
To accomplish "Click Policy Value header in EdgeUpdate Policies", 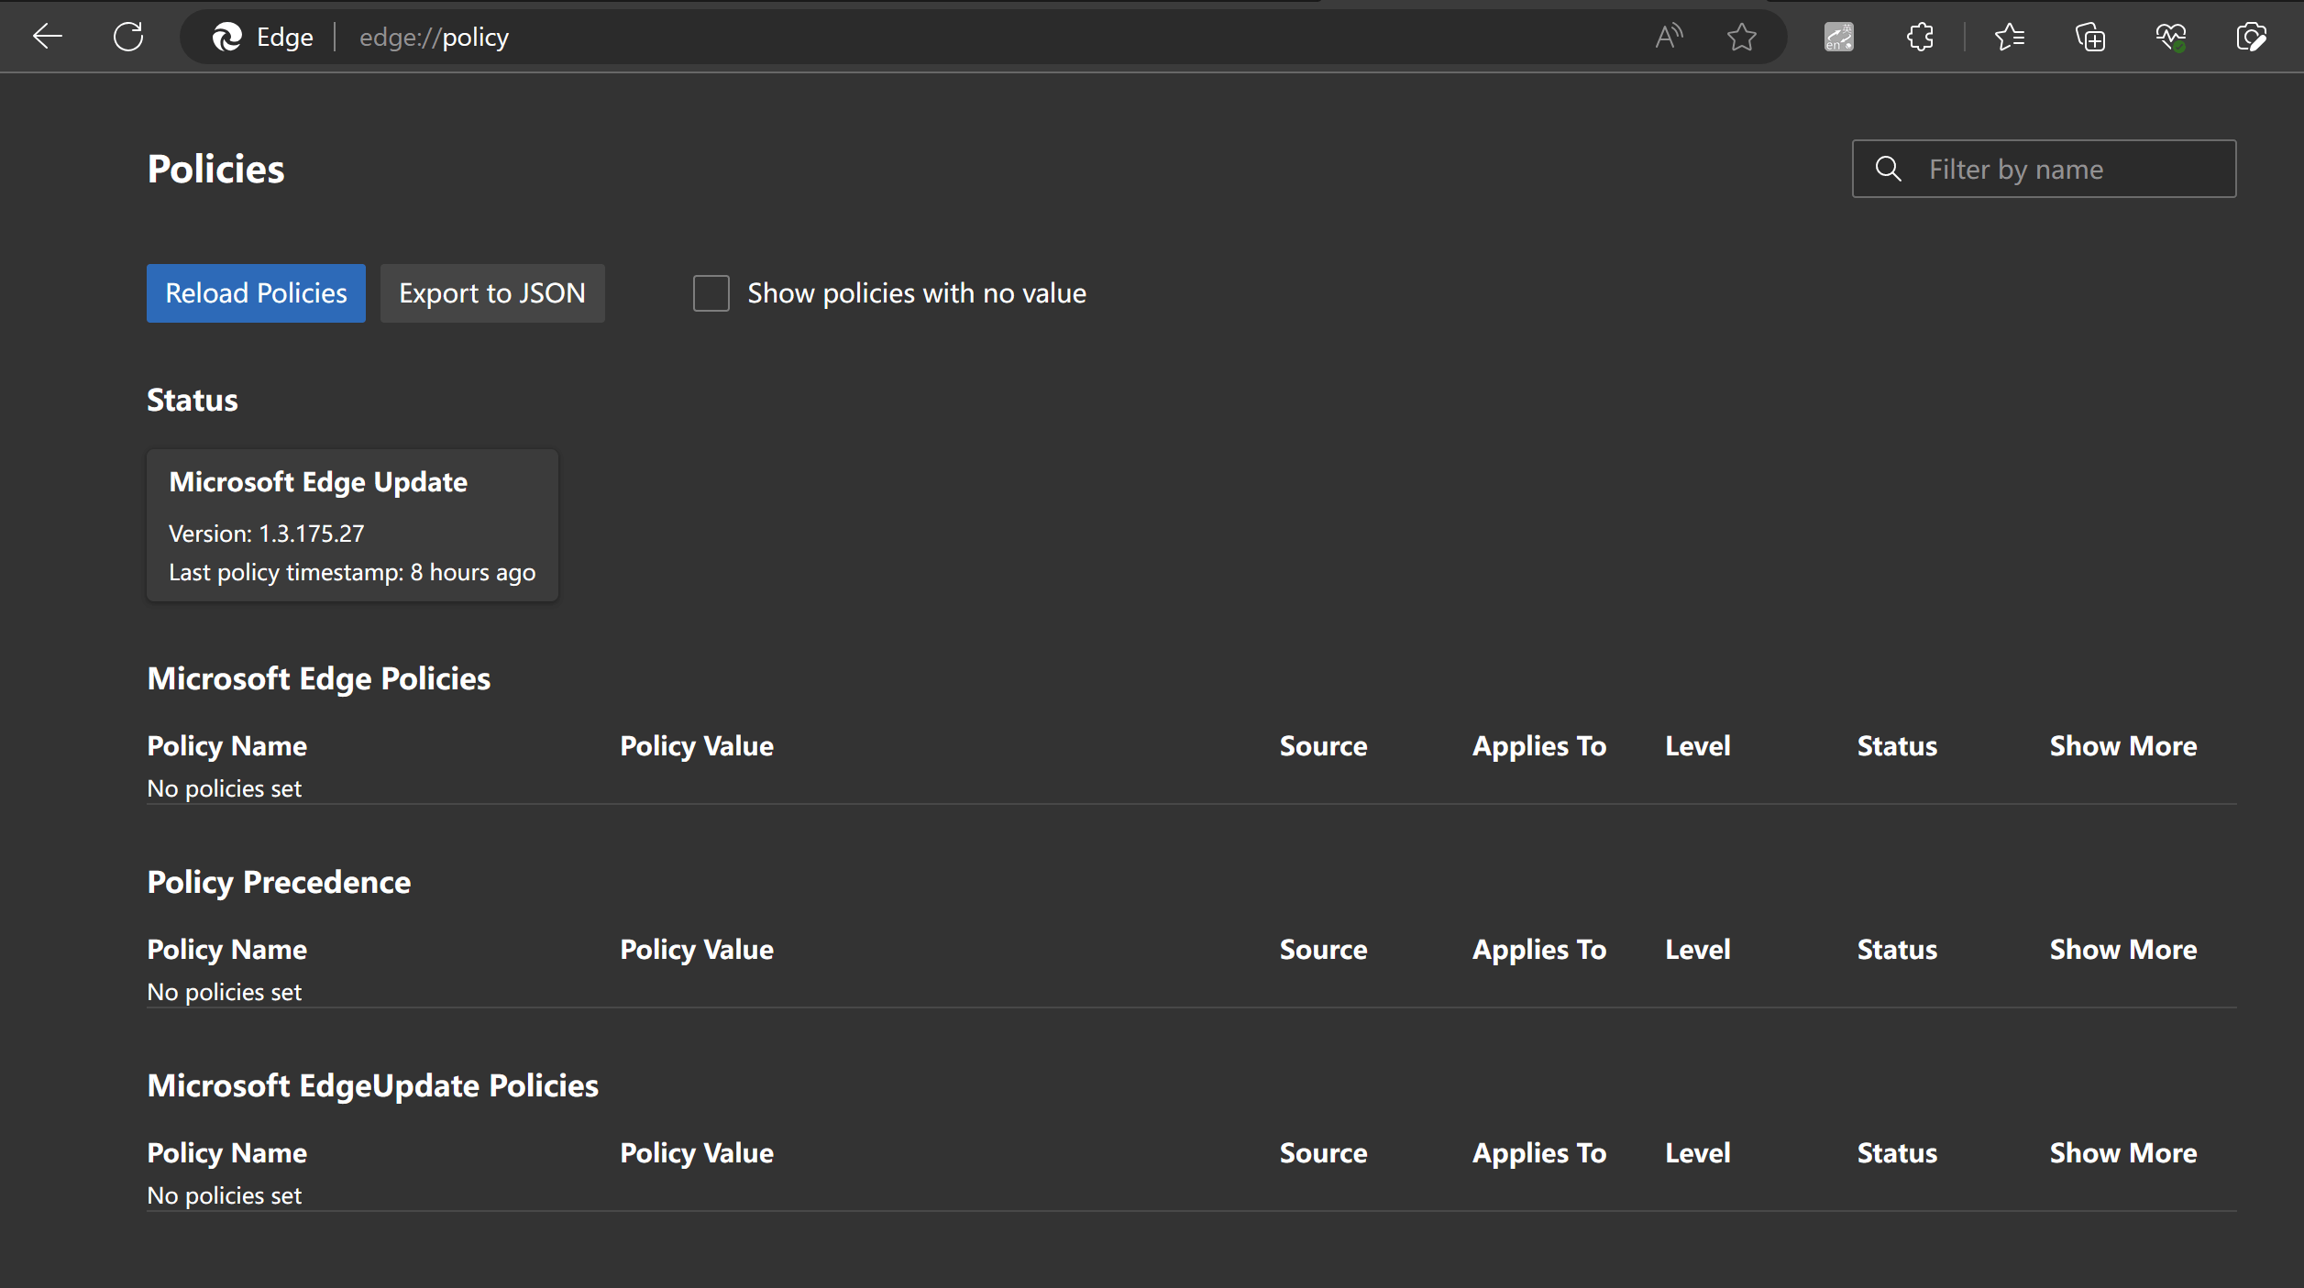I will coord(697,1153).
